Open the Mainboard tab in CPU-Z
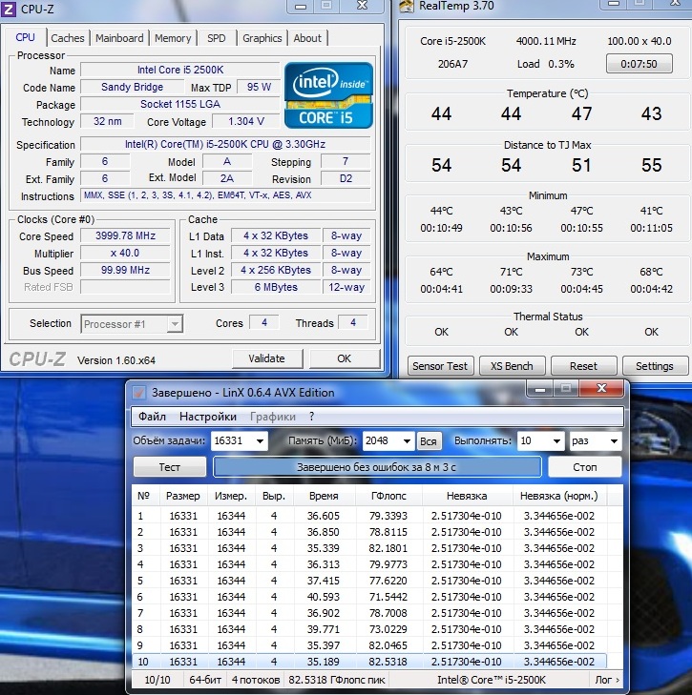 (x=119, y=38)
